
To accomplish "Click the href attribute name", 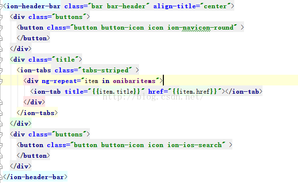I will click(x=156, y=92).
